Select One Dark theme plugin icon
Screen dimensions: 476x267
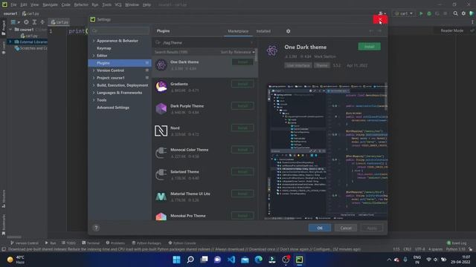161,65
